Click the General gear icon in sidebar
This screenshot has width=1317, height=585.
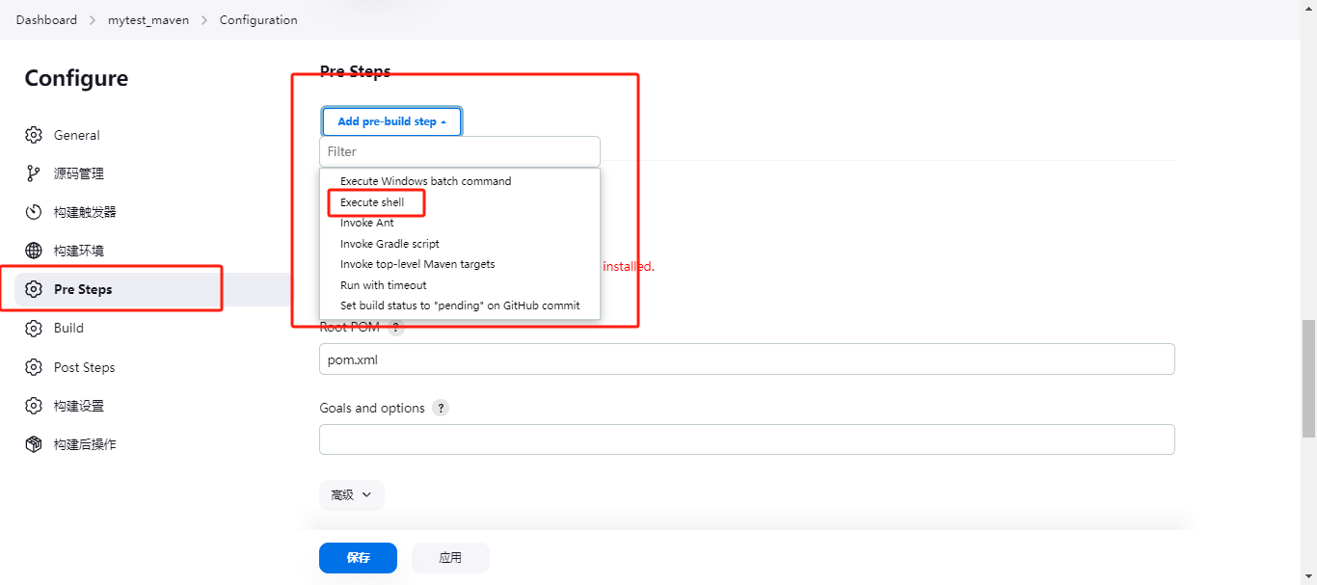(34, 135)
